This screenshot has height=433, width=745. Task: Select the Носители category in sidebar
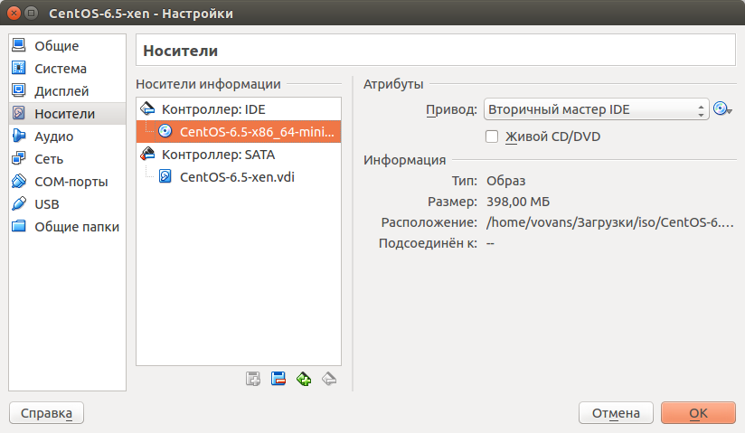(67, 114)
